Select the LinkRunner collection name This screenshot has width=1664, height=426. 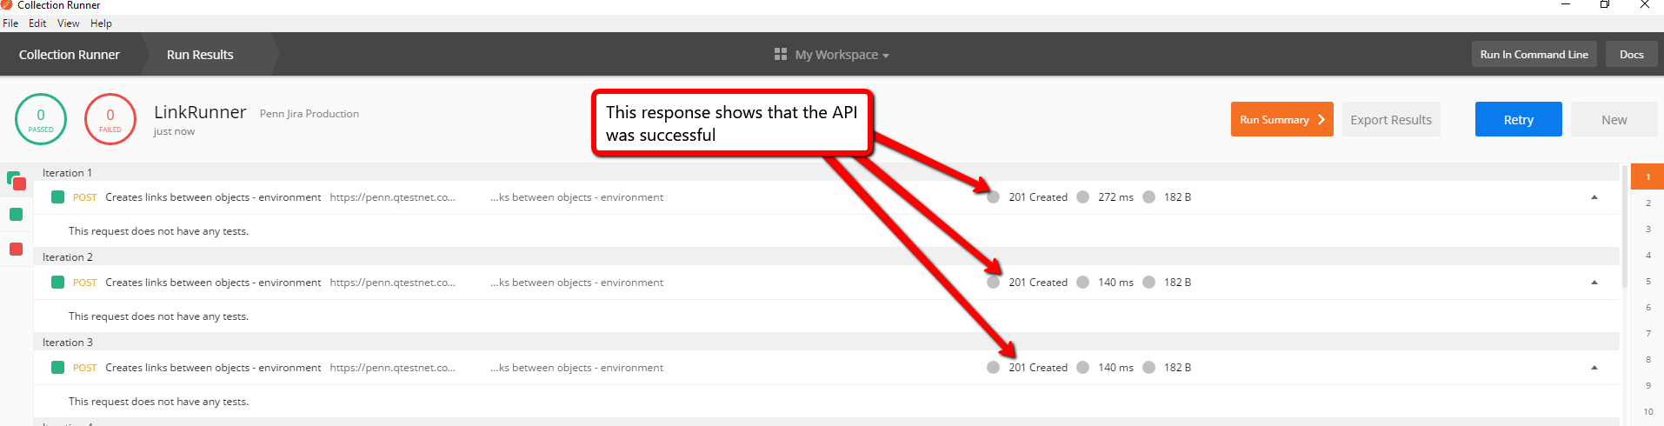(x=200, y=112)
